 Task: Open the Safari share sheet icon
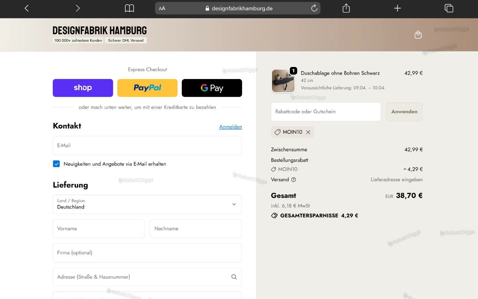point(346,8)
